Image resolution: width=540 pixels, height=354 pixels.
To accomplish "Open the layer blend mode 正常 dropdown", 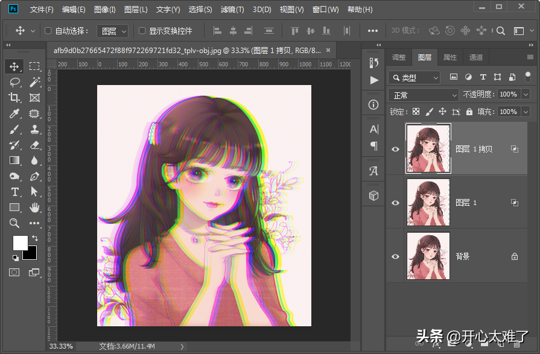I will pyautogui.click(x=424, y=95).
